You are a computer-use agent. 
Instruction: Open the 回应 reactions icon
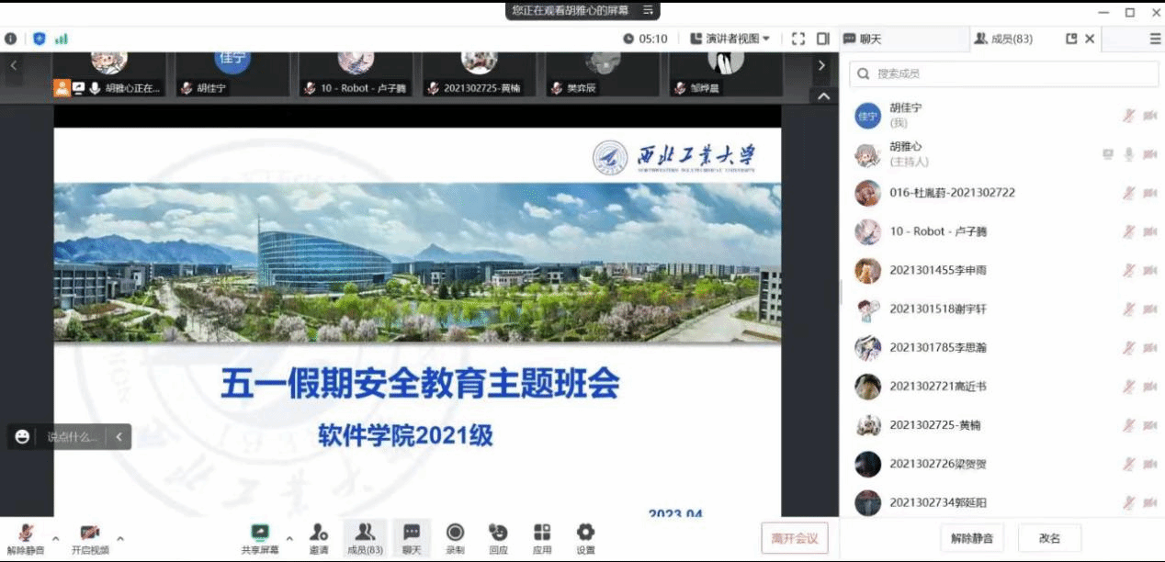498,533
